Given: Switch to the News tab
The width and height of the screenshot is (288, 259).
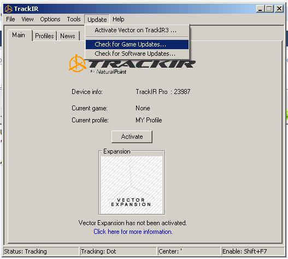Looking at the screenshot, I should tap(68, 36).
